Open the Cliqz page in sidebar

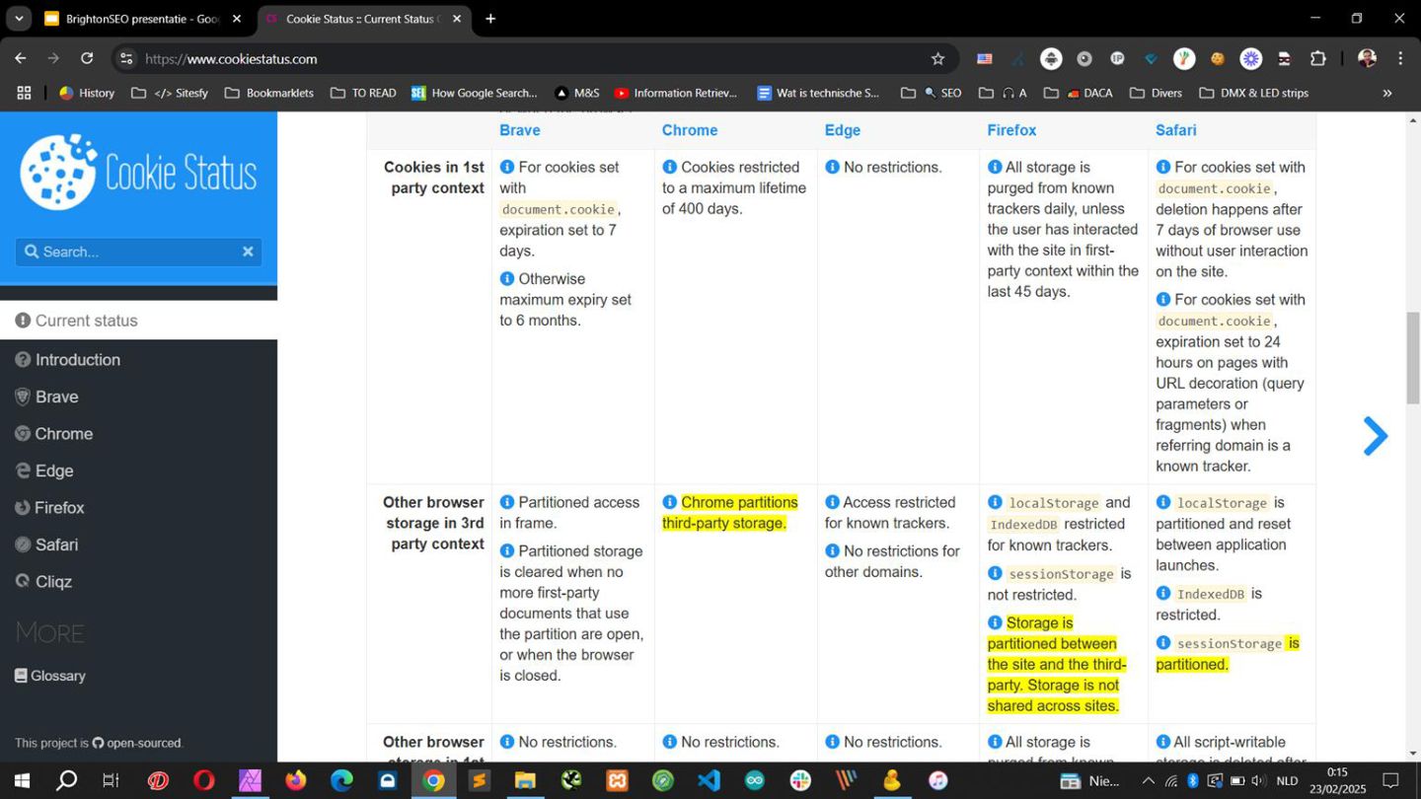tap(138, 582)
